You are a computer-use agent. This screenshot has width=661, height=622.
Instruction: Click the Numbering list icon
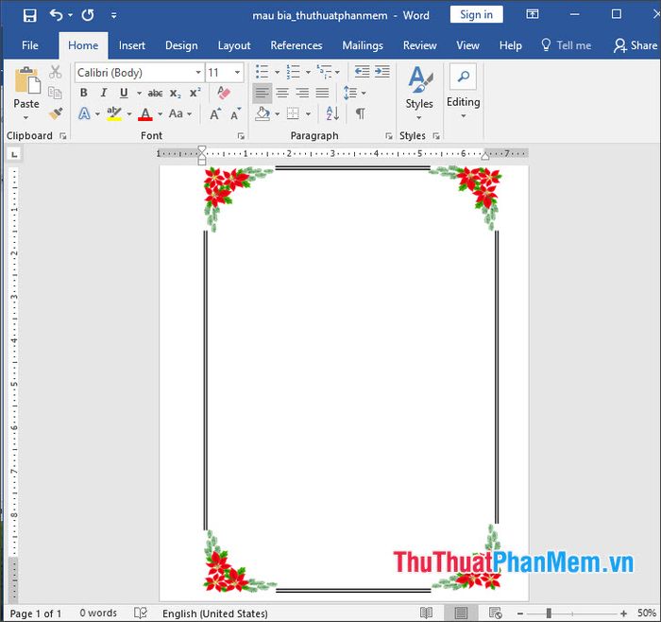point(293,72)
